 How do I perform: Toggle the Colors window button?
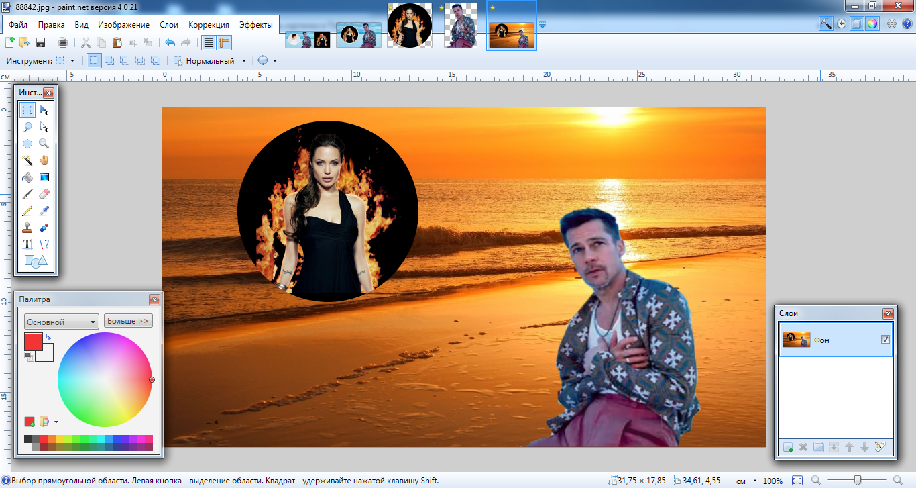[872, 23]
